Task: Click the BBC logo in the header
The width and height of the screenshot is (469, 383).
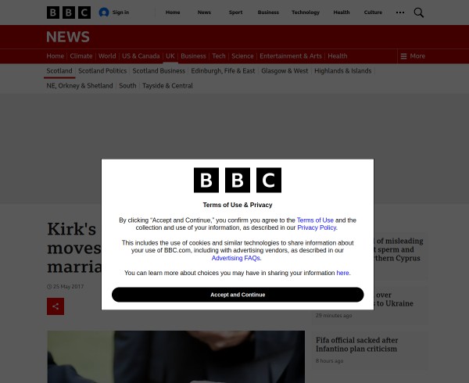Action: [69, 13]
